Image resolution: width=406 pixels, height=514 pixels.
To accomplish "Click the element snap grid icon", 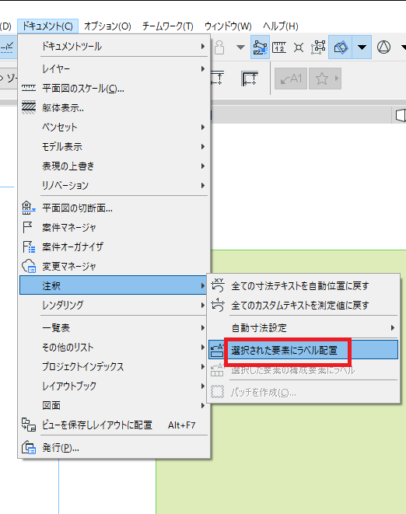I will pyautogui.click(x=318, y=47).
